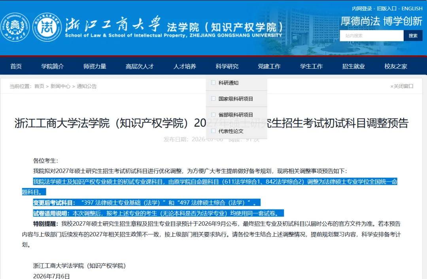Click the 内网登录 link
The height and width of the screenshot is (279, 427).
(362, 8)
